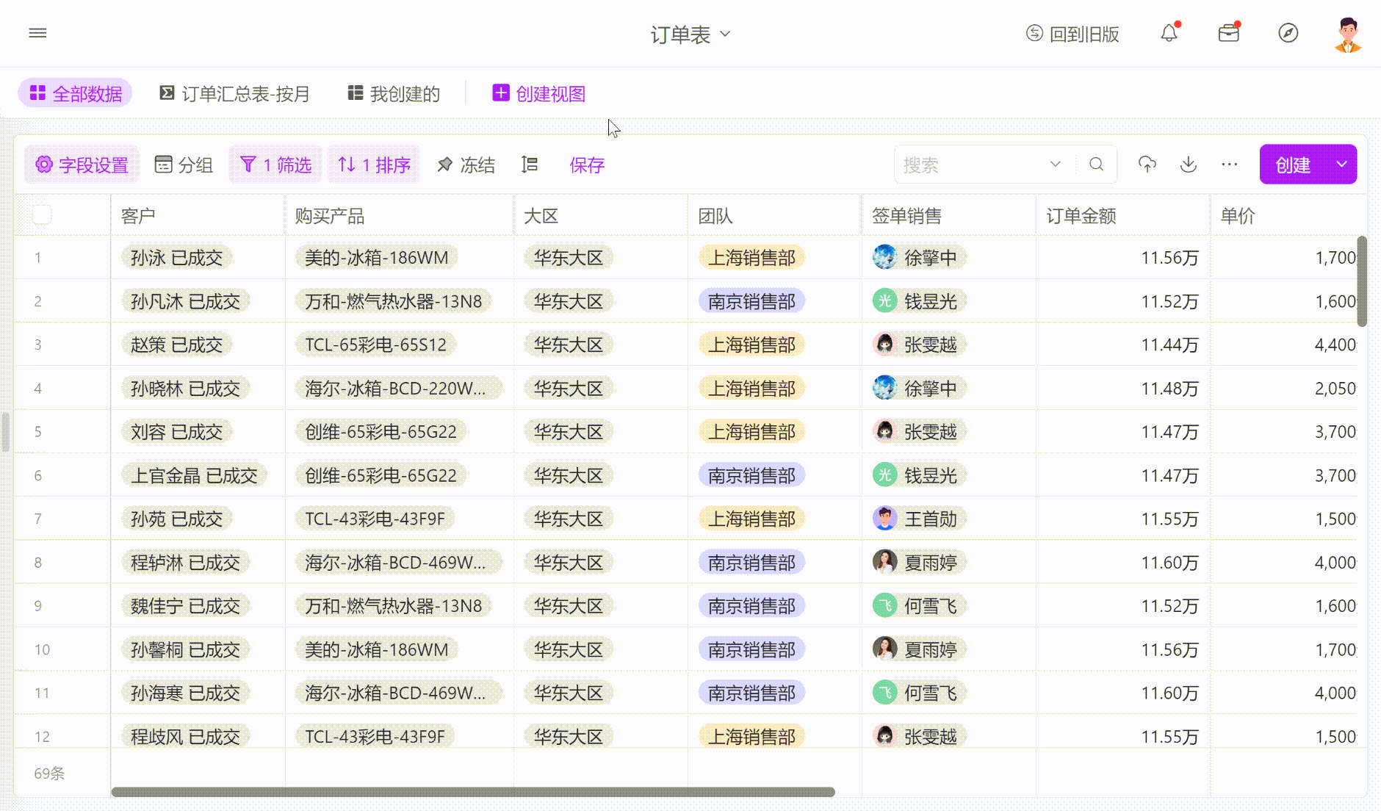Click the 保存 link

587,165
